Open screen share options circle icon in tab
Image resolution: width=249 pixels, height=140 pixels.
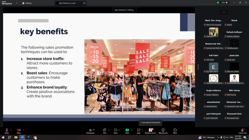(x=84, y=3)
